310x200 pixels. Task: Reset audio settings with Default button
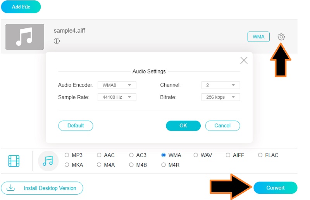tap(76, 126)
